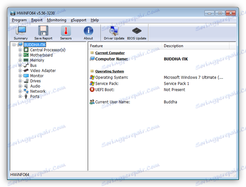Click the Service Pack 1 value

176,84
